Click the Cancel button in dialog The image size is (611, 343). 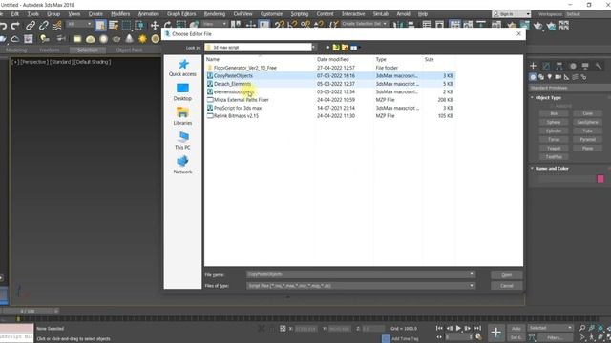[507, 286]
